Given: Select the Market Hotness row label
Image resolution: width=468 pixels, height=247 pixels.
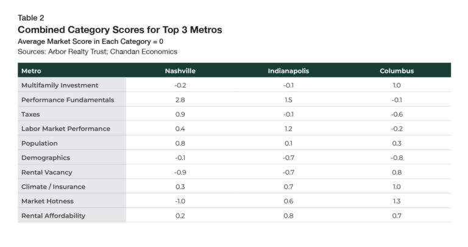Looking at the screenshot, I should tap(48, 201).
